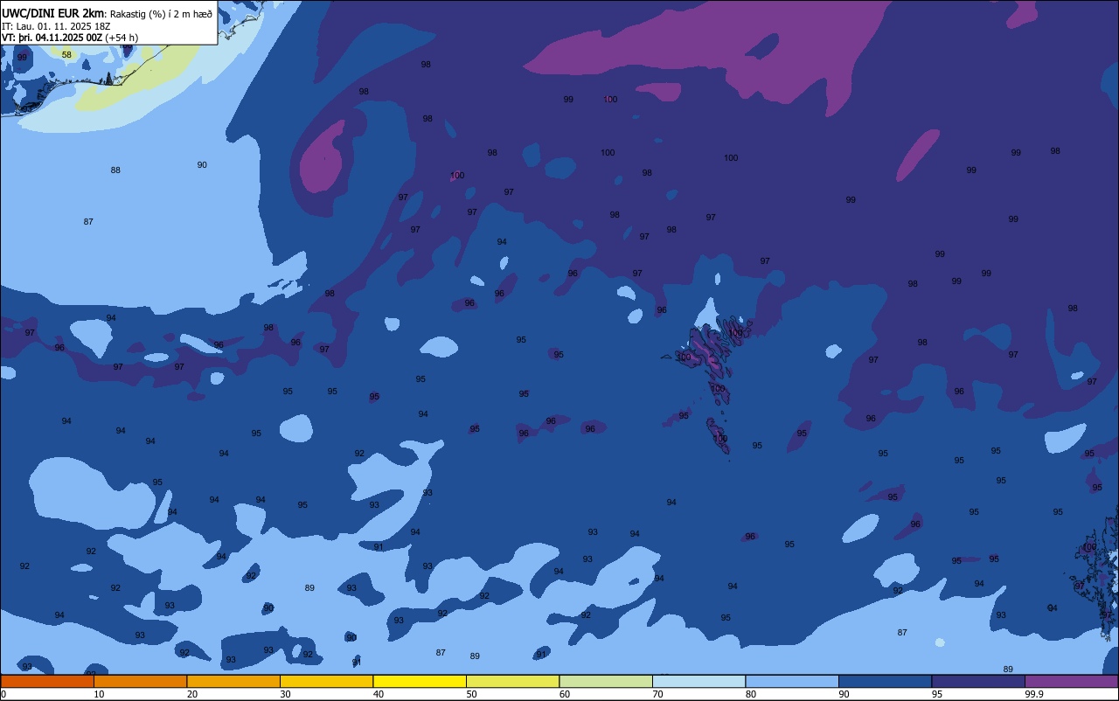
Task: Click the '30' legend tick label
Action: [285, 694]
